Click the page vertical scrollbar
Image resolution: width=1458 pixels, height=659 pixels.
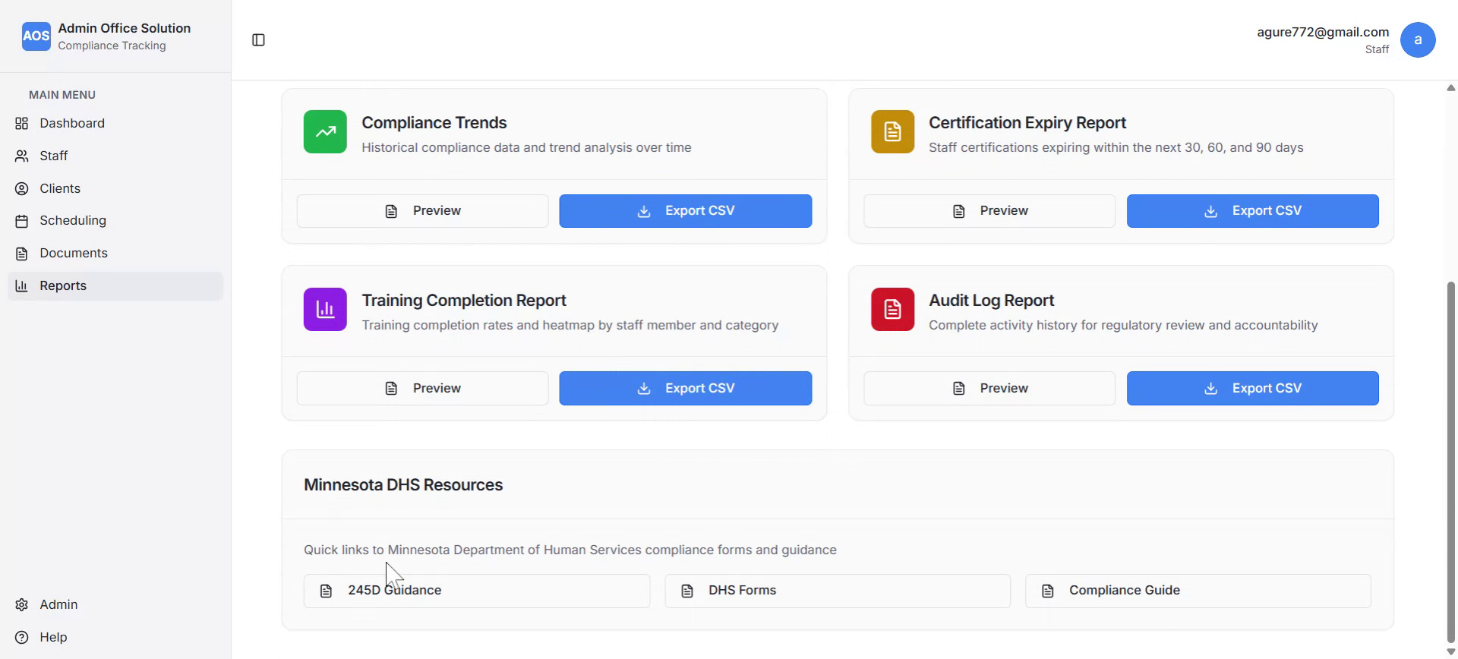click(1450, 456)
